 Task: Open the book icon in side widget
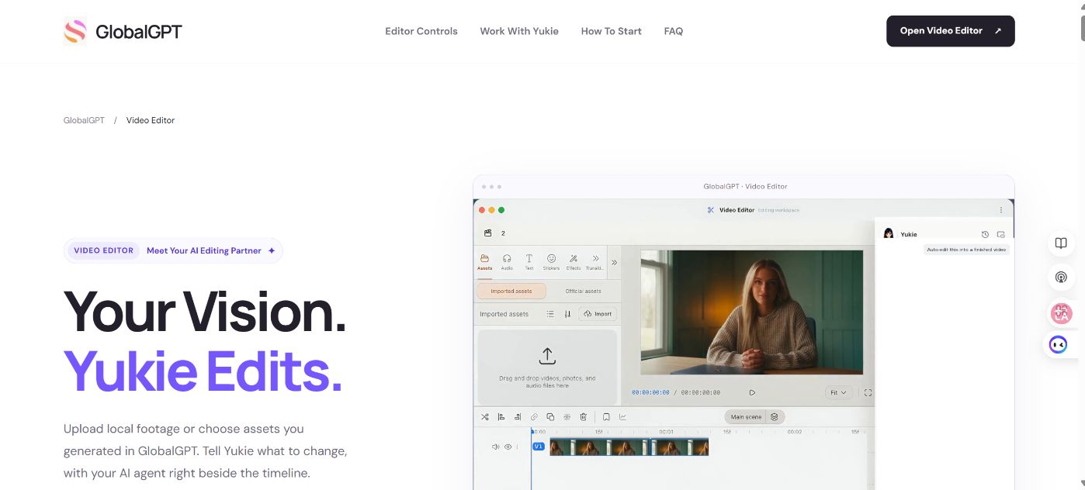1061,243
